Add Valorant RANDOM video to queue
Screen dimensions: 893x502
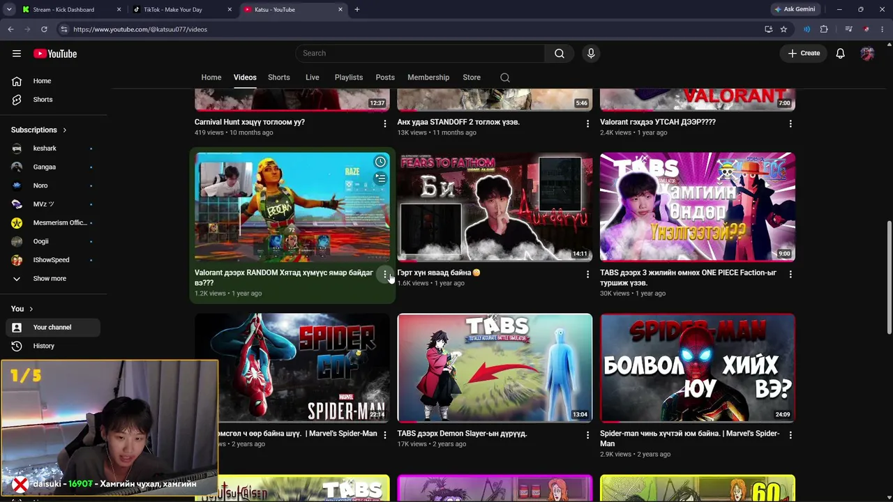pos(380,178)
